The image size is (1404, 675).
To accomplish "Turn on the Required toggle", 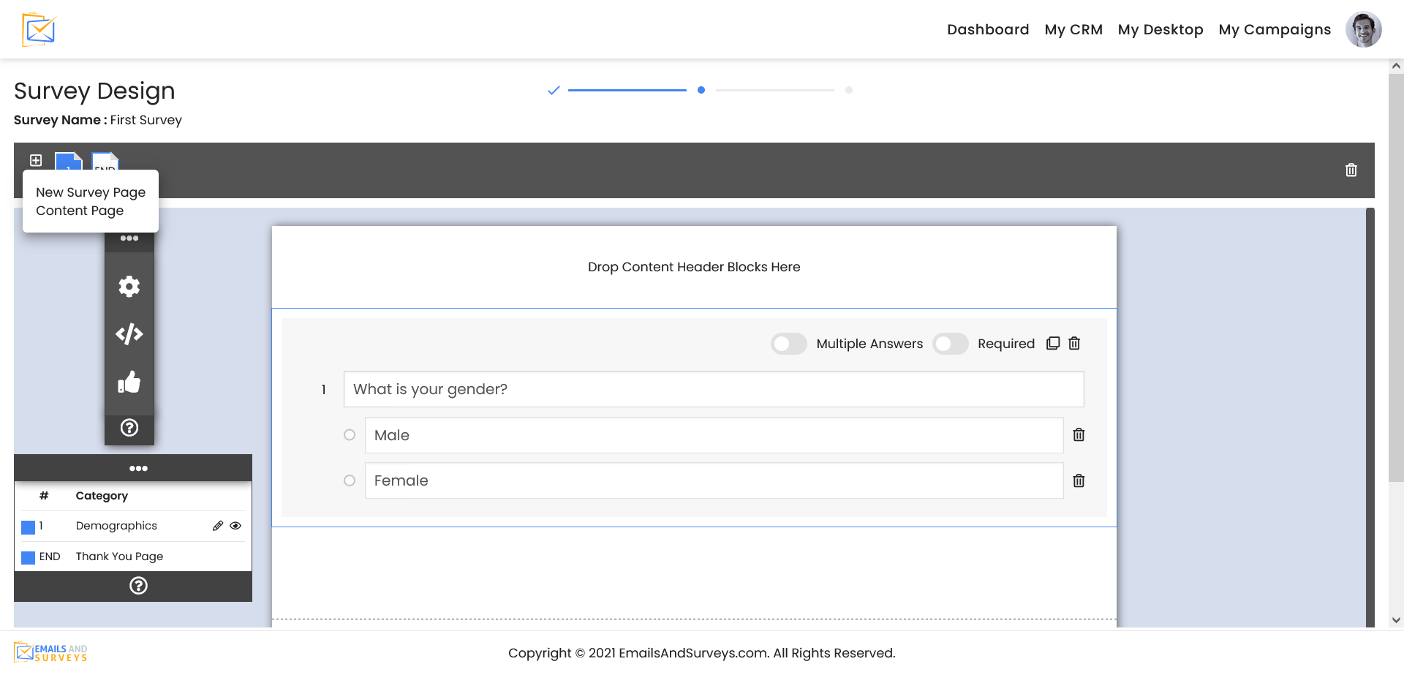I will 951,344.
